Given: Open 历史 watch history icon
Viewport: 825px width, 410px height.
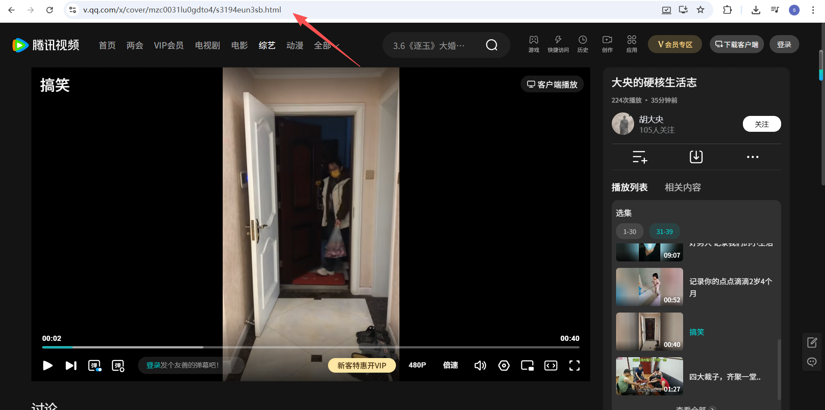Looking at the screenshot, I should pyautogui.click(x=583, y=44).
